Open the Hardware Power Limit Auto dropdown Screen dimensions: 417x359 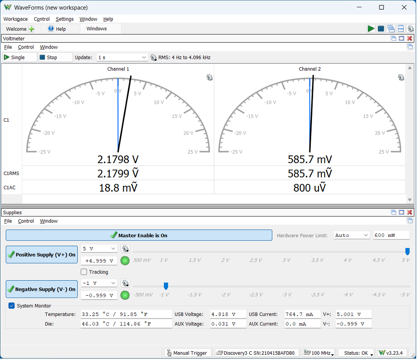352,235
